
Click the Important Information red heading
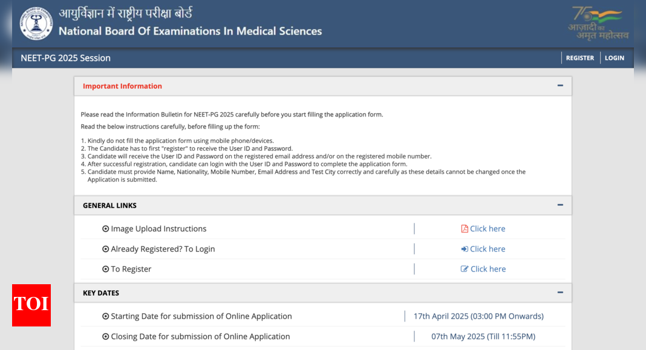[122, 86]
